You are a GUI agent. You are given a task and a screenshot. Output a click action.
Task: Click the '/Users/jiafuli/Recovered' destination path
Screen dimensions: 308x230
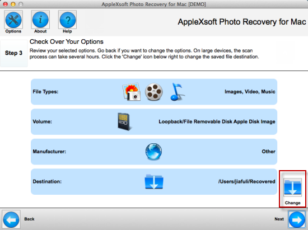pyautogui.click(x=247, y=181)
